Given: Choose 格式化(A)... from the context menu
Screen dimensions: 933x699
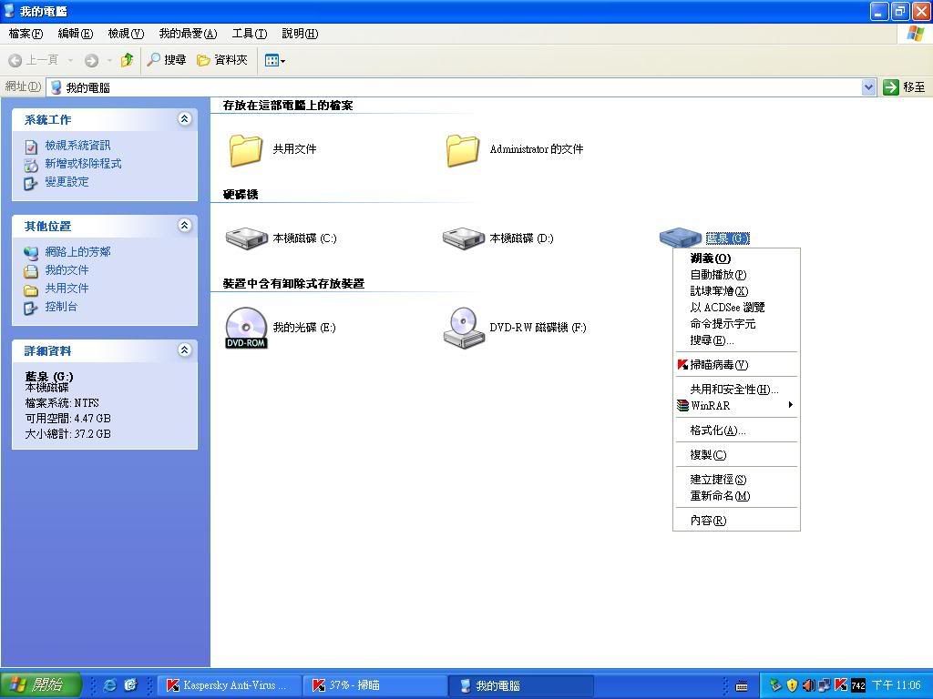Looking at the screenshot, I should click(x=717, y=431).
